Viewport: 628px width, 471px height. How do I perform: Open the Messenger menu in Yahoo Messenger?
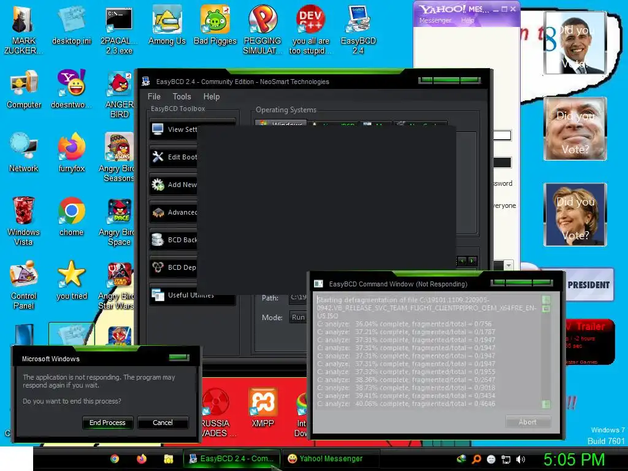[x=435, y=20]
